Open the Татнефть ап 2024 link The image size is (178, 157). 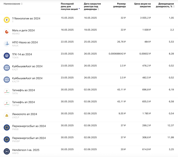click(x=23, y=102)
